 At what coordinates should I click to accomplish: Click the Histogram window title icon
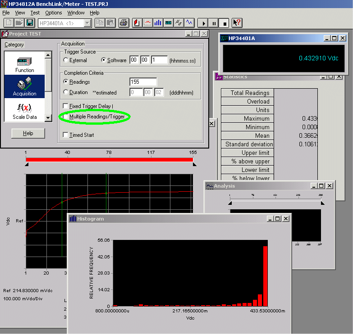point(73,219)
